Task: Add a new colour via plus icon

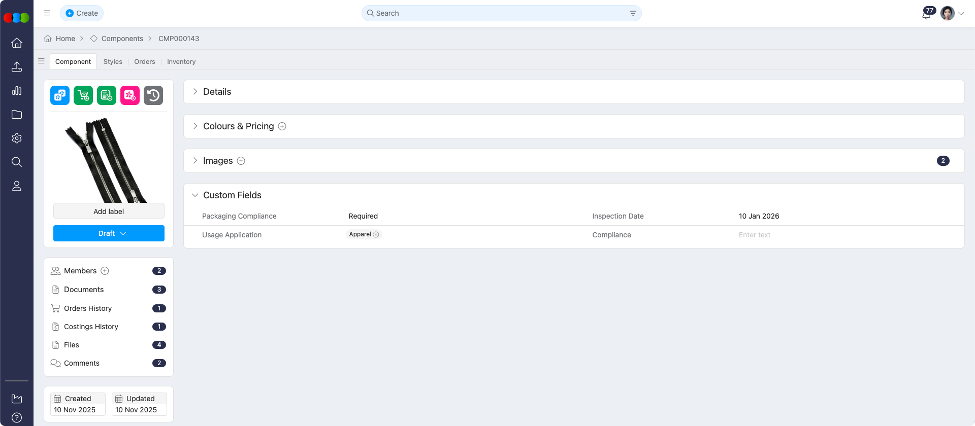Action: click(x=282, y=126)
